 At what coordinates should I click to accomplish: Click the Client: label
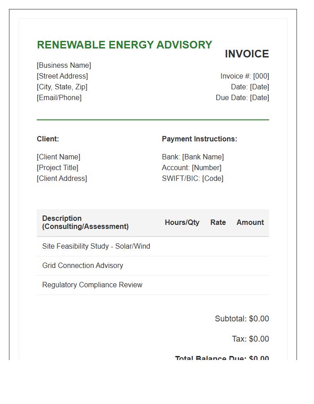tap(48, 139)
